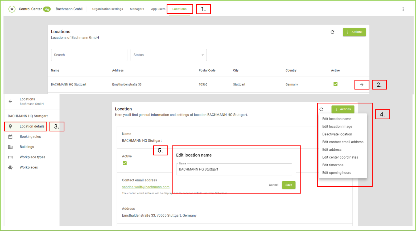Click the Booking rules calendar icon
Image resolution: width=416 pixels, height=231 pixels.
pyautogui.click(x=10, y=137)
